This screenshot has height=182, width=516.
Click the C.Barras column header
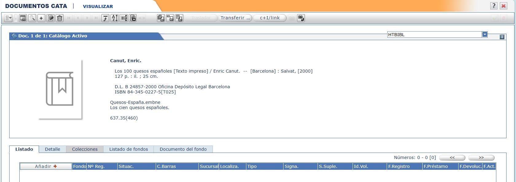177,166
